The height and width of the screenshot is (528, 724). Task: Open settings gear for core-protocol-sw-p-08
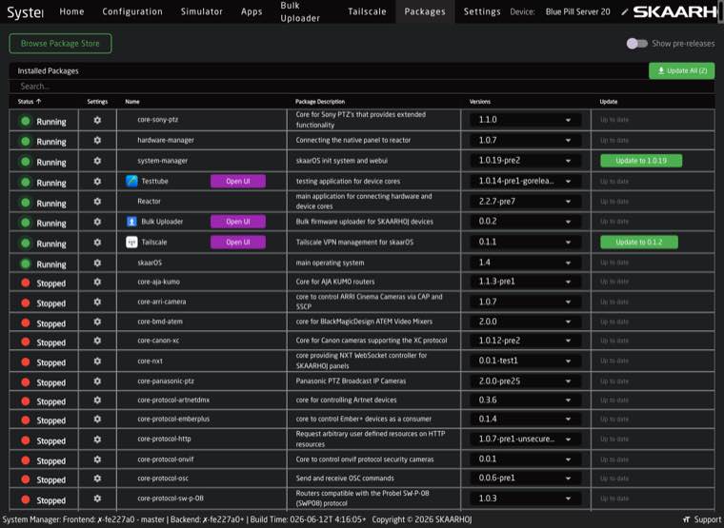pyautogui.click(x=97, y=499)
